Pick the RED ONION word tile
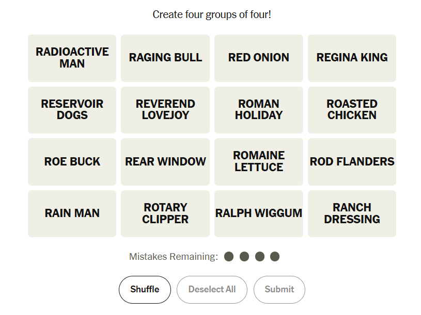Image resolution: width=421 pixels, height=315 pixels. (x=259, y=58)
